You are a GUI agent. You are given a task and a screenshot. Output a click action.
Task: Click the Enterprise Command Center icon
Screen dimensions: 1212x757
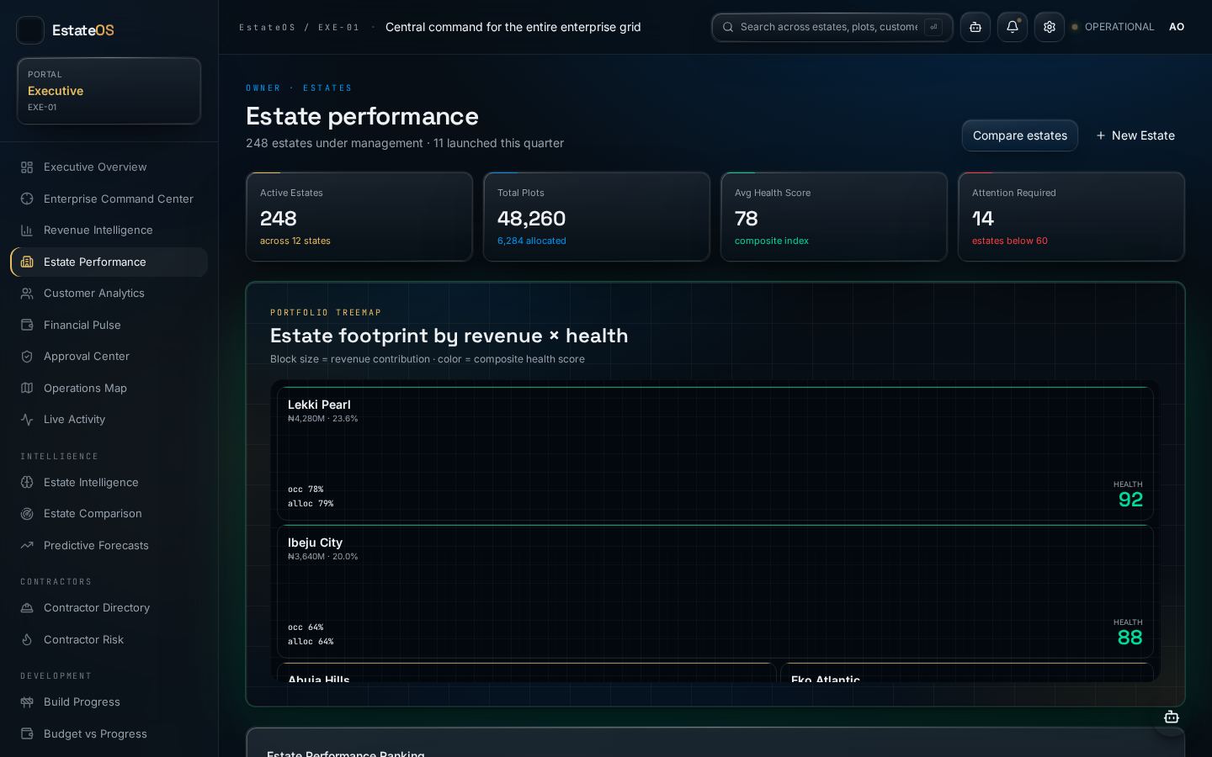(x=27, y=199)
